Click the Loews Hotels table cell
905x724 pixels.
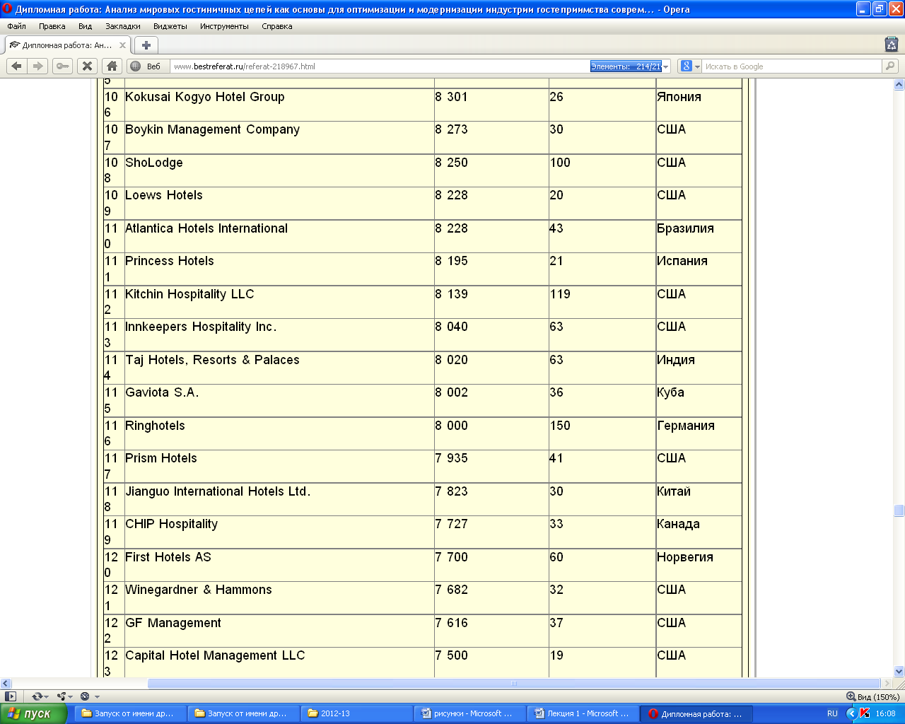pos(279,203)
